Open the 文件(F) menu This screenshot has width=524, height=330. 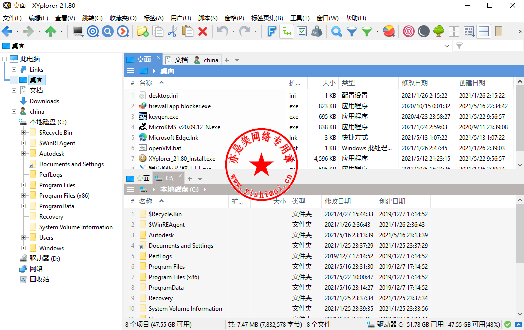point(12,18)
